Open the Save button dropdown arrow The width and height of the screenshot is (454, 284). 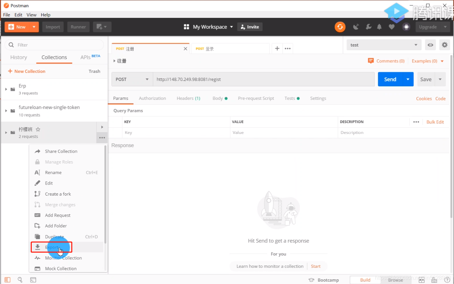(440, 79)
